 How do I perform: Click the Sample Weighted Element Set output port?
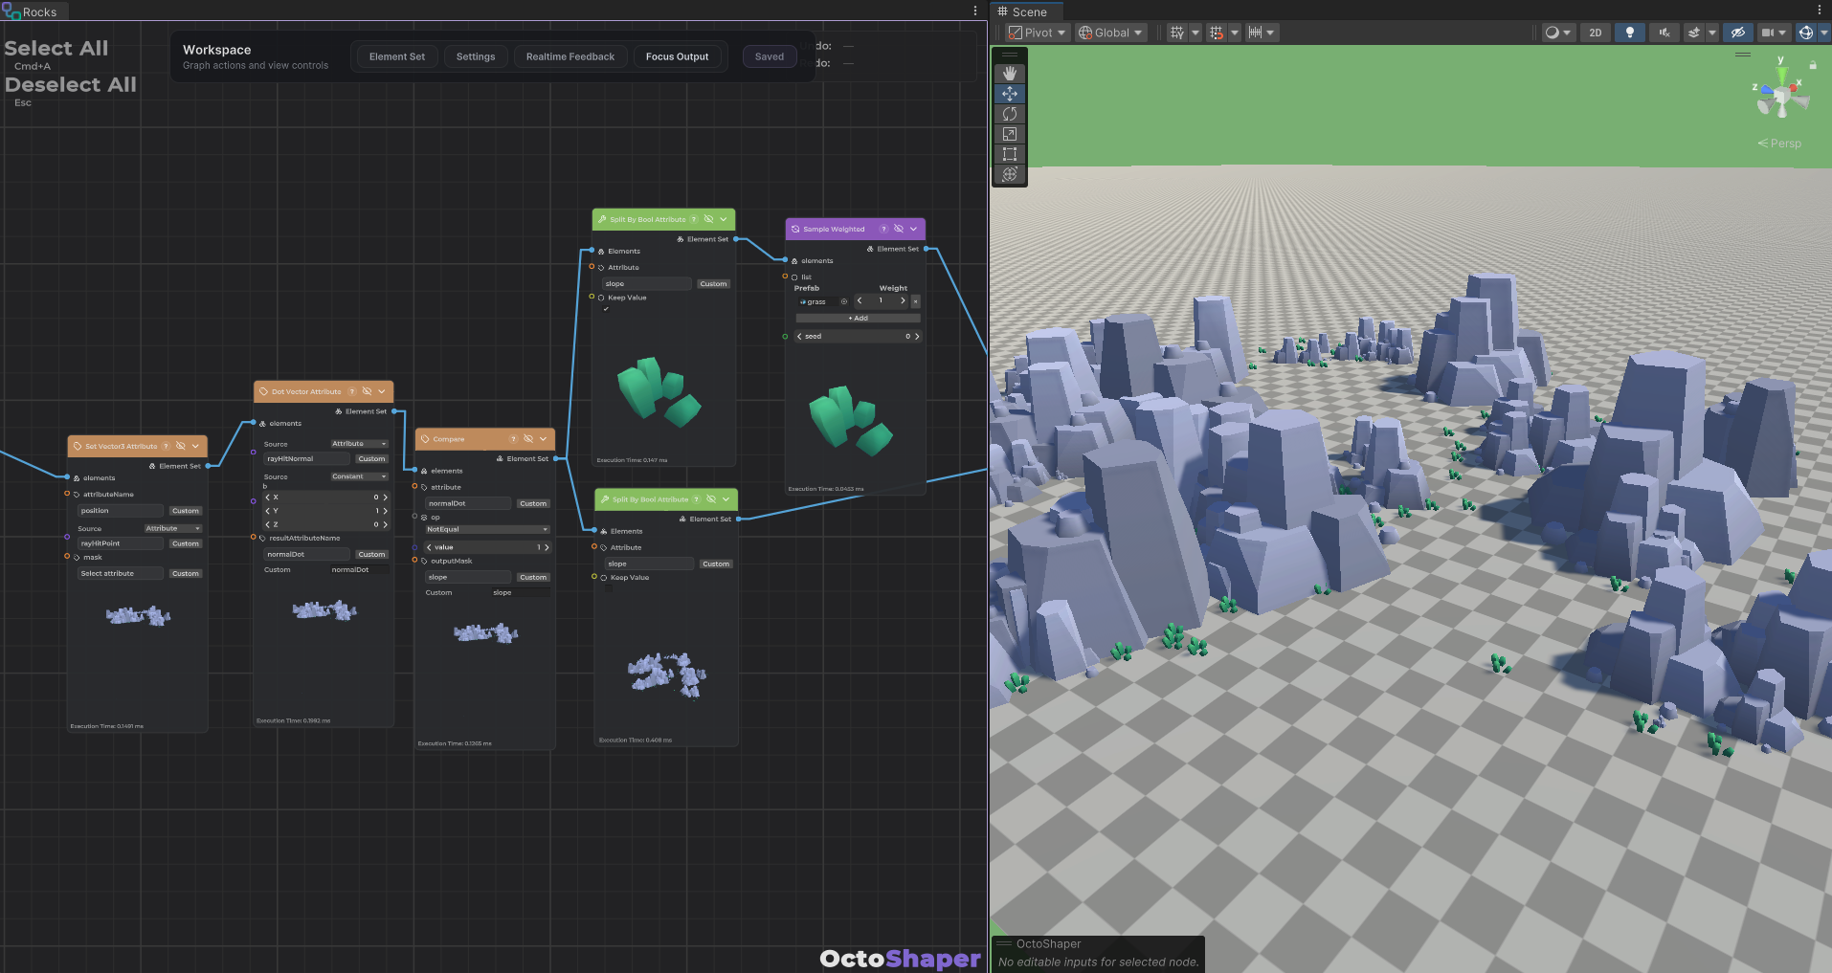point(927,249)
